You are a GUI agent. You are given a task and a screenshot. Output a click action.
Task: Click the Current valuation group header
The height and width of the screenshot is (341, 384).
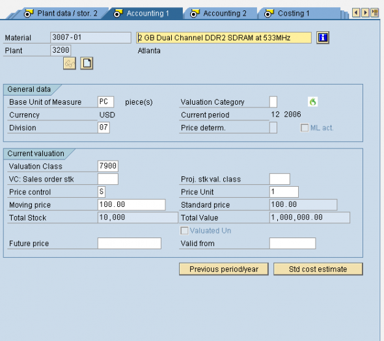[36, 154]
